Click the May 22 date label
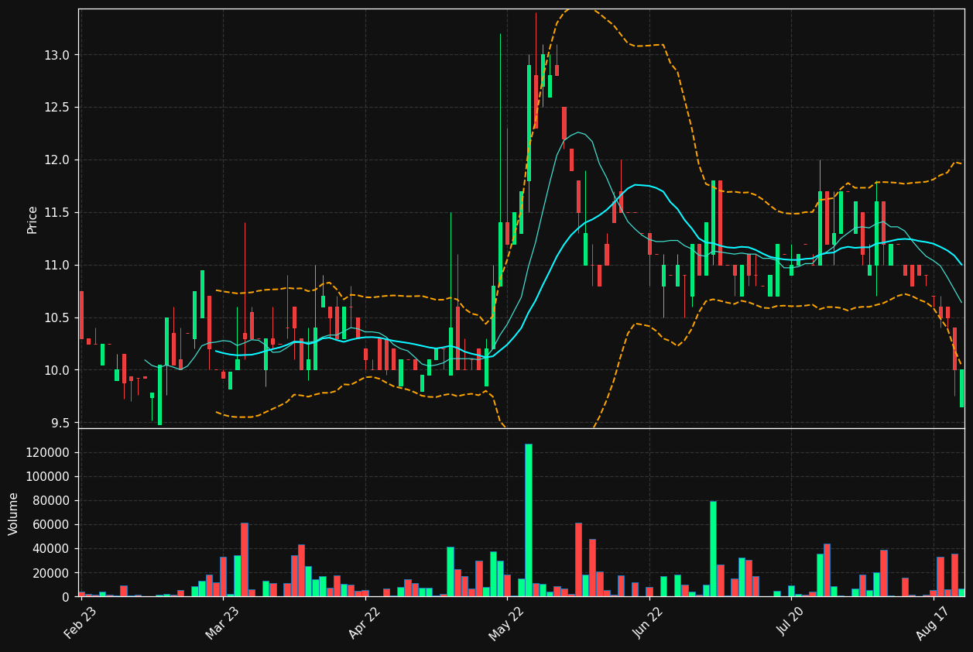 pos(506,623)
